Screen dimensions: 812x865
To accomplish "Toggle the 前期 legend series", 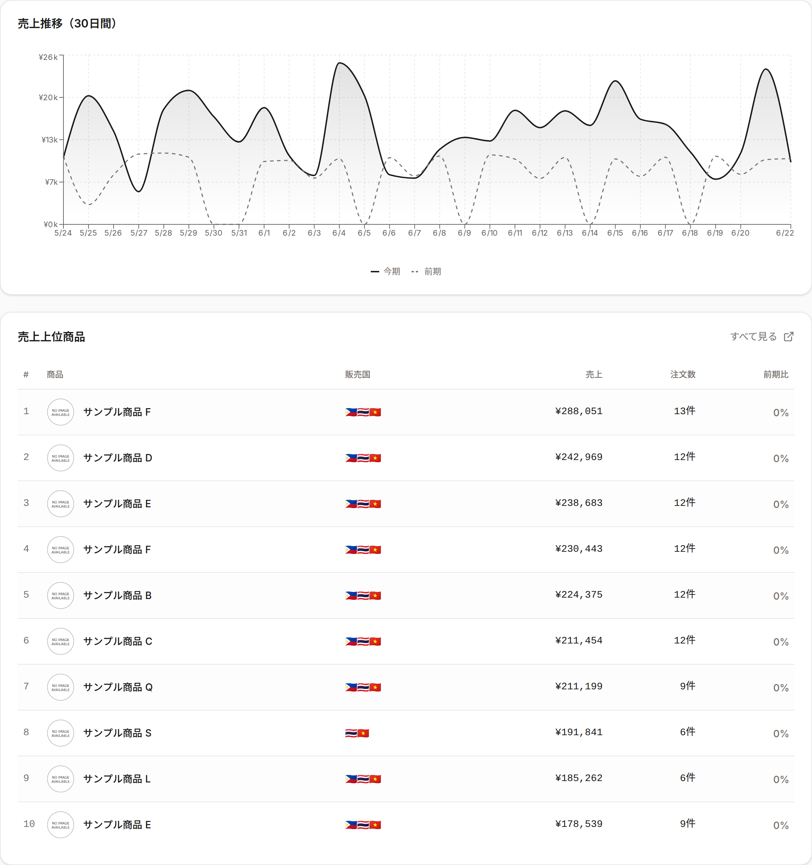I will [426, 272].
